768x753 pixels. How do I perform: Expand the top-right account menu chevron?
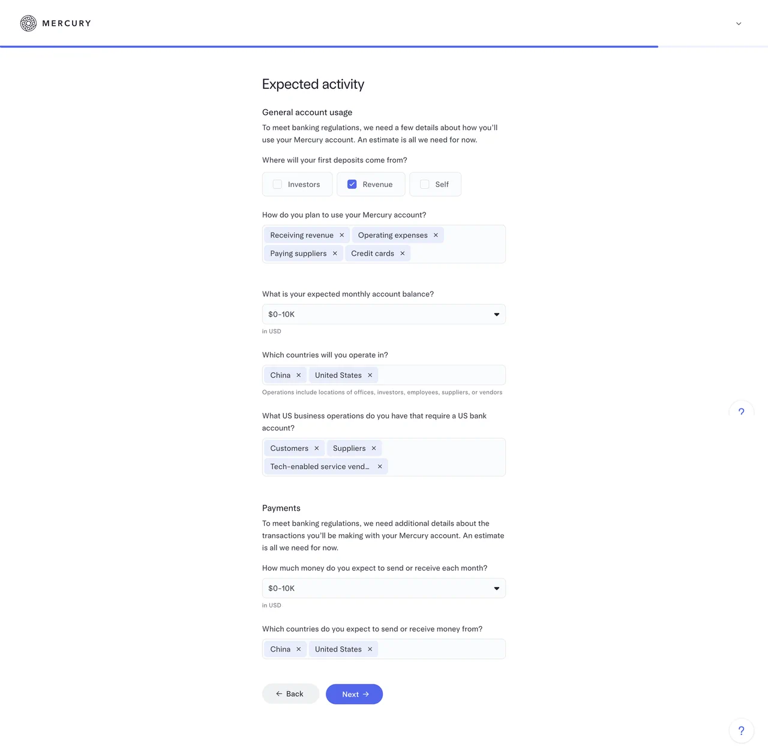tap(739, 24)
